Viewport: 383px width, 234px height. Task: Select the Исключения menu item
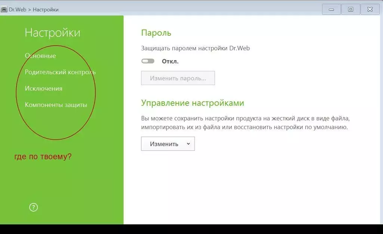click(x=43, y=88)
